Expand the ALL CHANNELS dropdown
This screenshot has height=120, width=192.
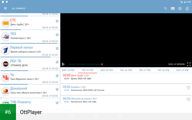(20, 8)
